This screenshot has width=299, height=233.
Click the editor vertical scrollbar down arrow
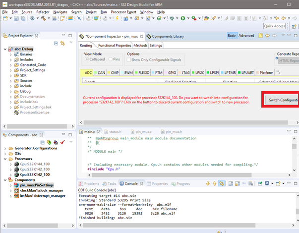[294, 170]
